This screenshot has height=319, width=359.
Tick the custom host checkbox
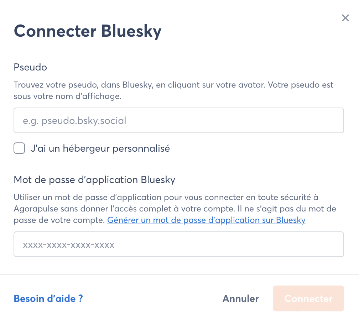click(19, 148)
